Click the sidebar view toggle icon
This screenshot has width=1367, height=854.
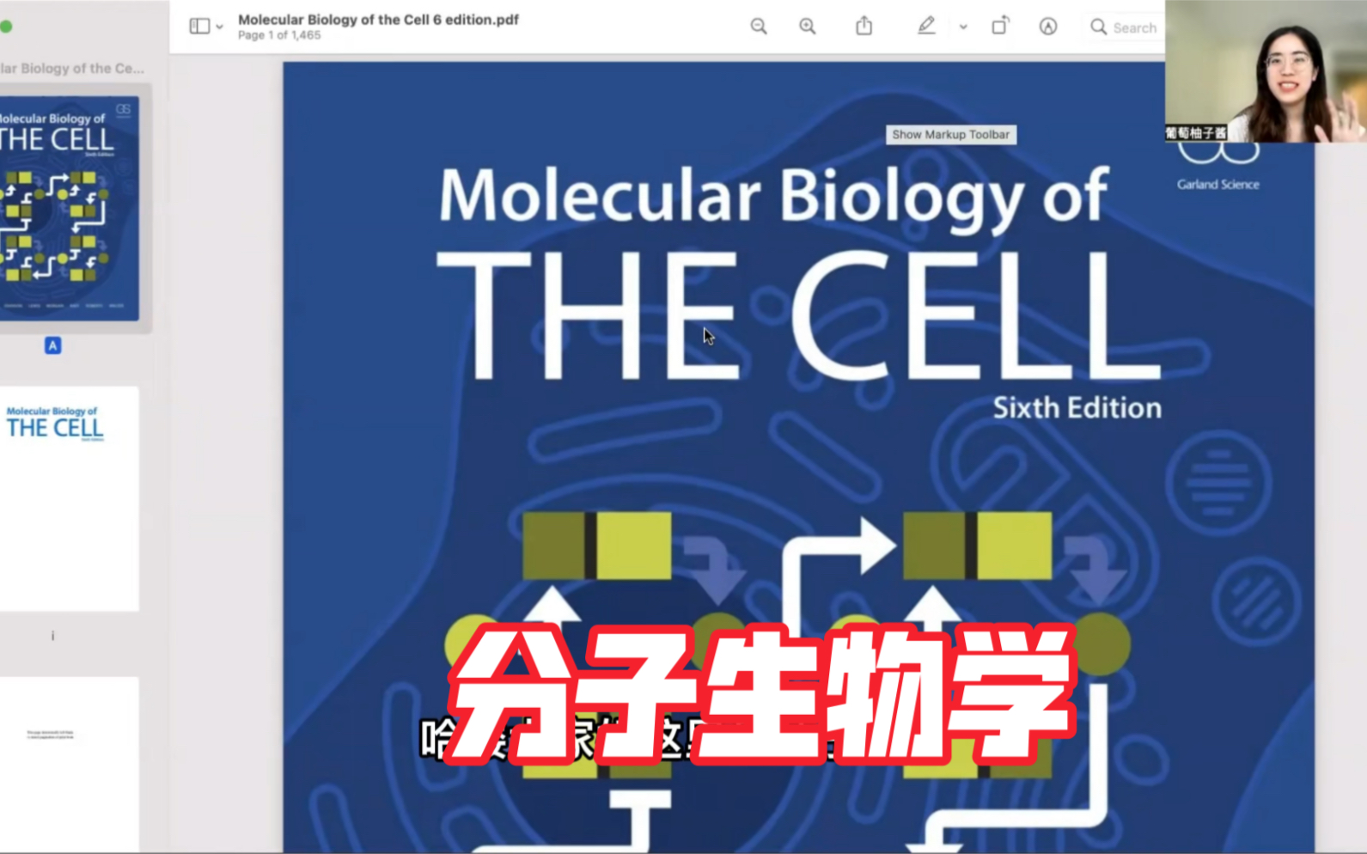tap(199, 27)
